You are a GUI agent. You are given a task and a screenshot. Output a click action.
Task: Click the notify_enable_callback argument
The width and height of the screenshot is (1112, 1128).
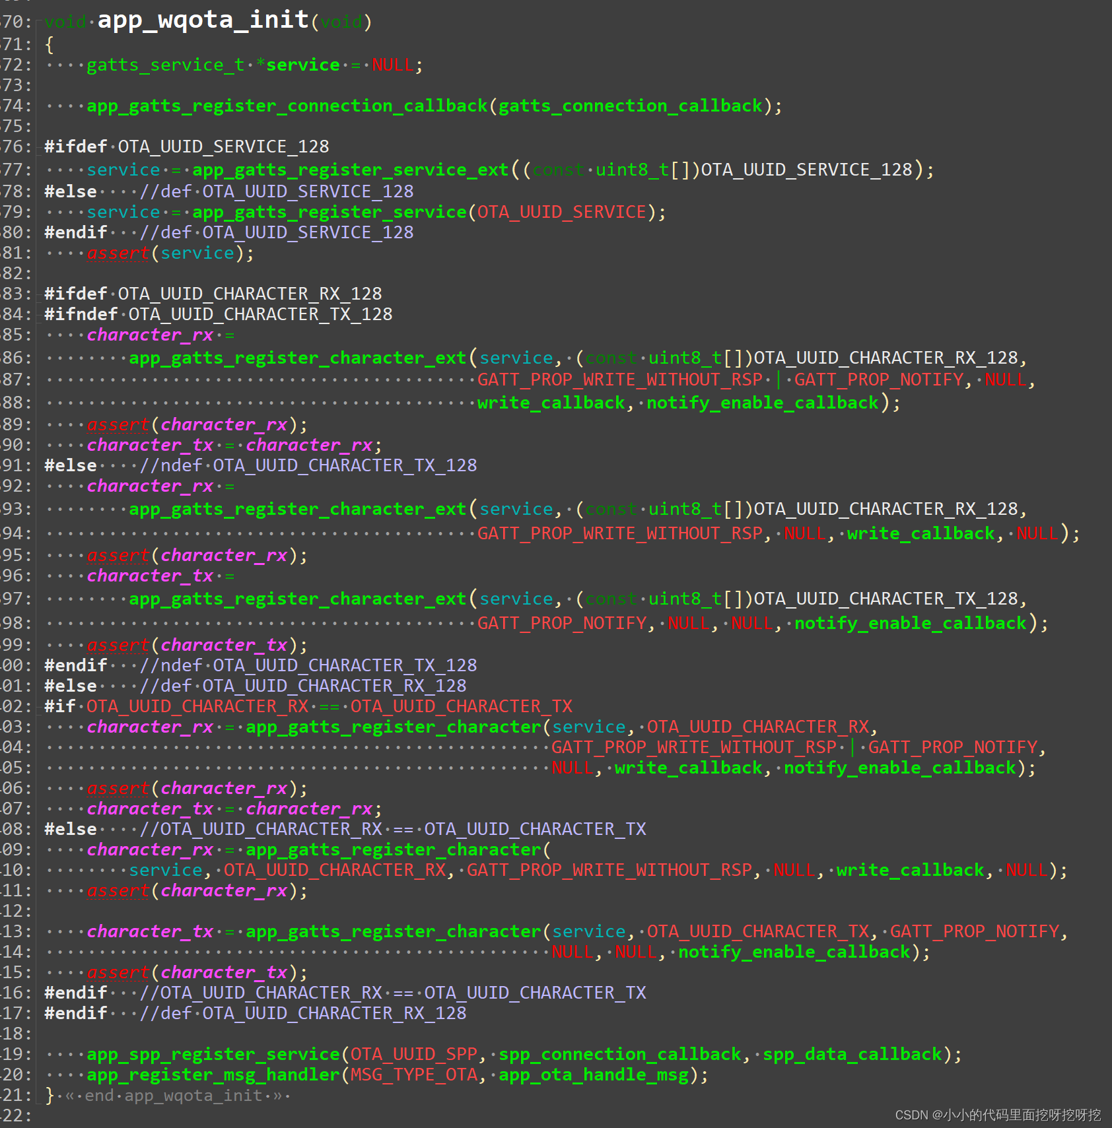click(761, 403)
